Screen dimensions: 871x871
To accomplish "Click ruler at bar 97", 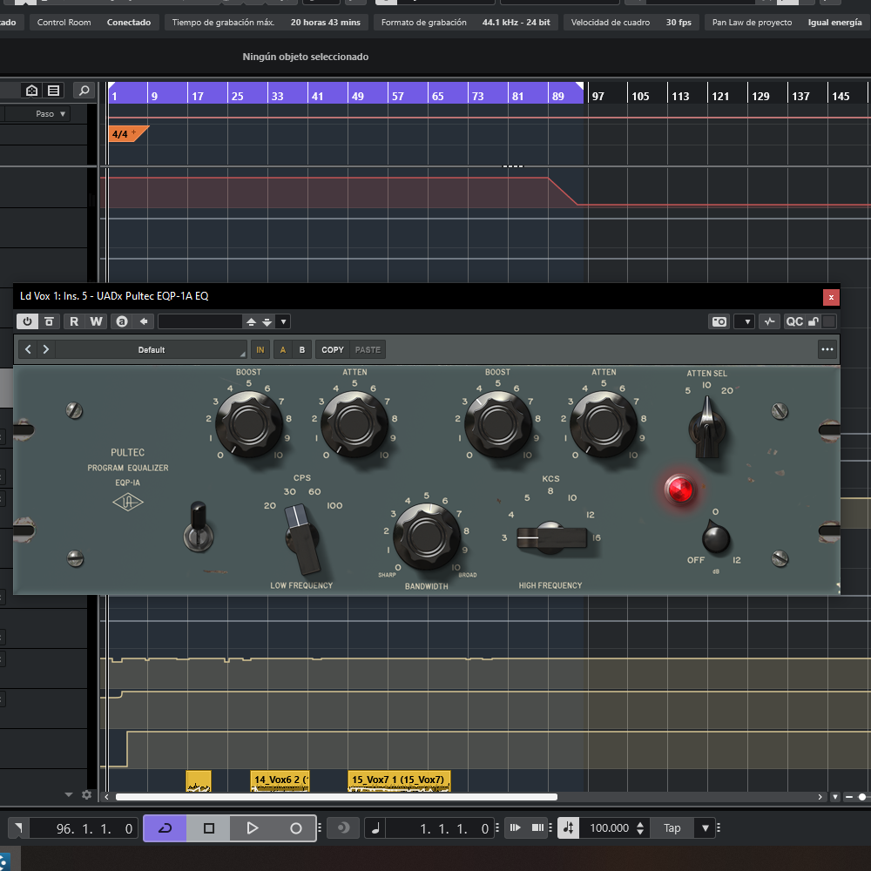I will pos(598,96).
